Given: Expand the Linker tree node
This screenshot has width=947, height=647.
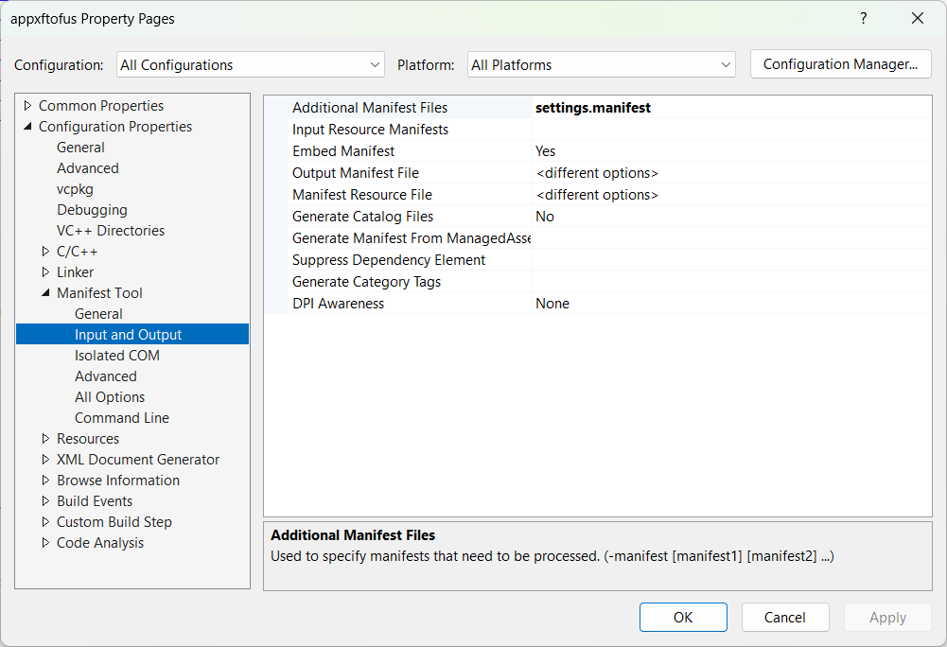Looking at the screenshot, I should point(46,272).
